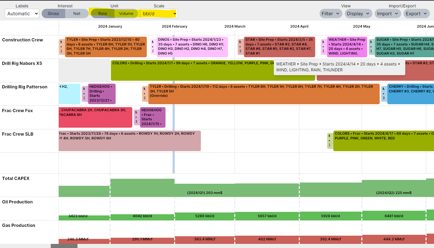Viewport: 434px width, 248px height.
Task: Toggle interest to Gross
Action: click(53, 14)
